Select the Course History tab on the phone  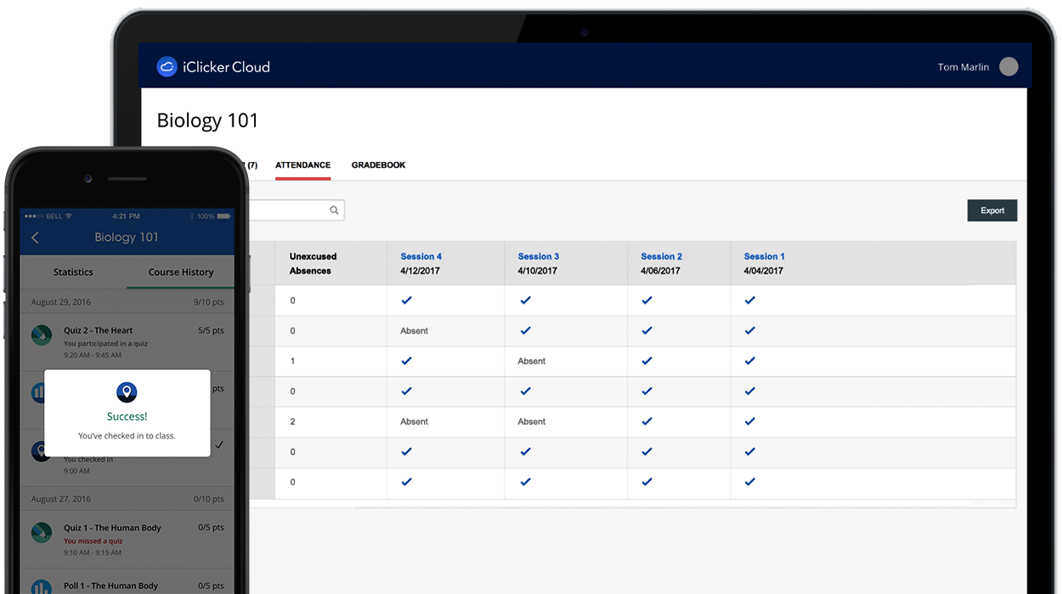tap(181, 272)
